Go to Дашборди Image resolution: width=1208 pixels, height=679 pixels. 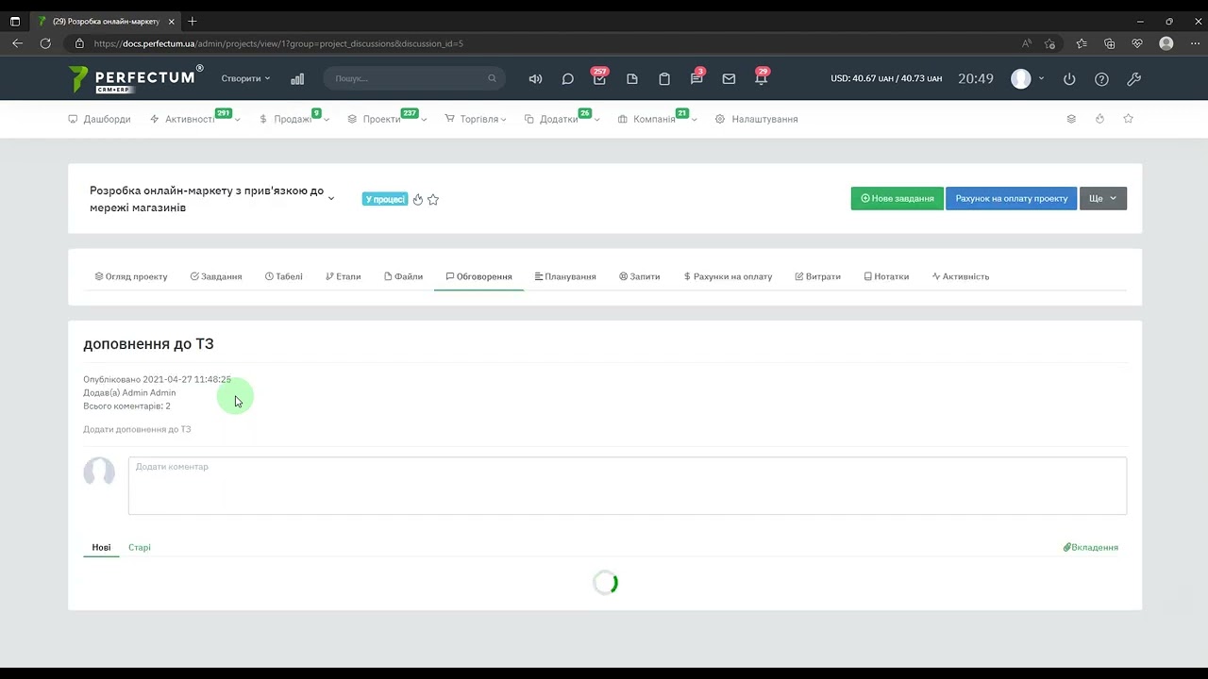(99, 119)
